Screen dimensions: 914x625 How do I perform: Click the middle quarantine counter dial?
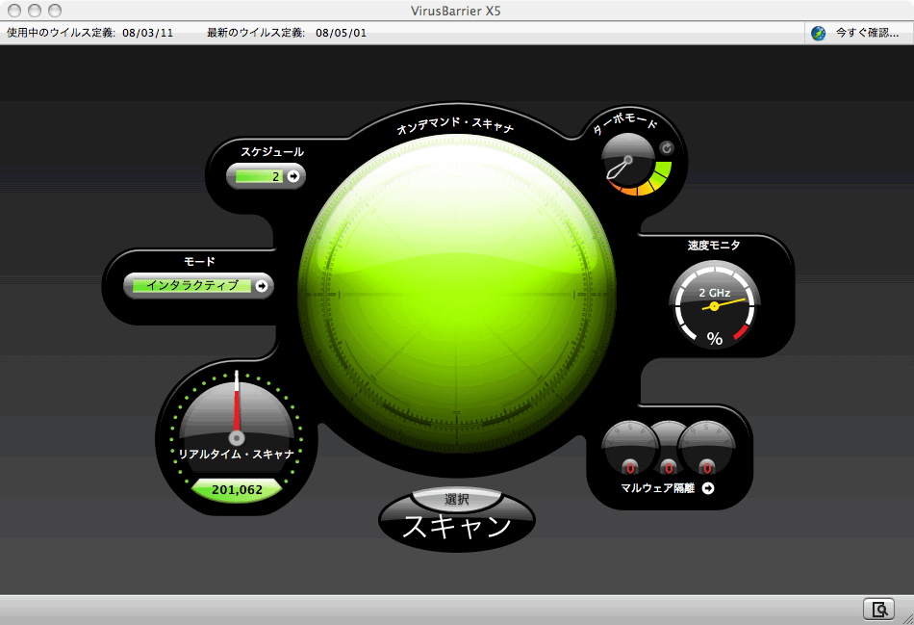point(669,450)
